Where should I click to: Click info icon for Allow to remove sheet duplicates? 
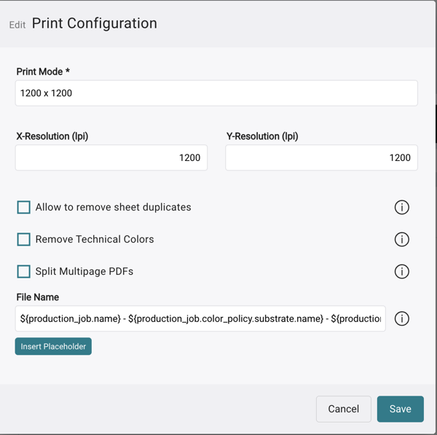tap(401, 208)
